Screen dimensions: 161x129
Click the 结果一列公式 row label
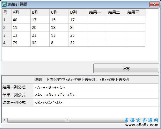pyautogui.click(x=17, y=87)
